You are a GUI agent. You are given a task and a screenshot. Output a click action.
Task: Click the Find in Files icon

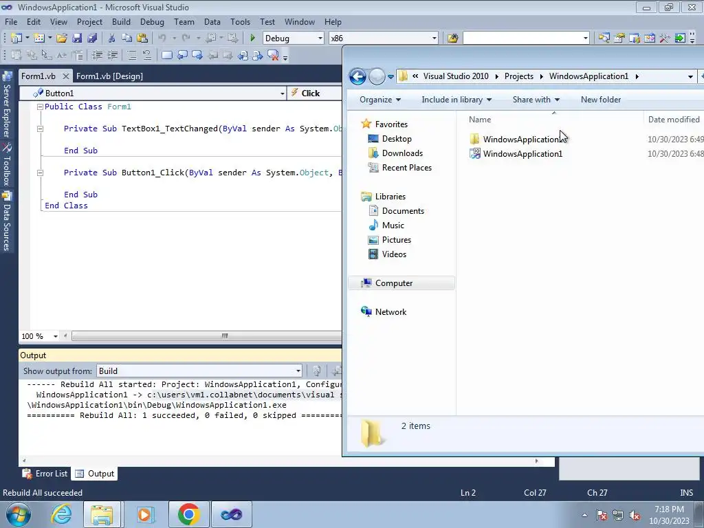[452, 38]
